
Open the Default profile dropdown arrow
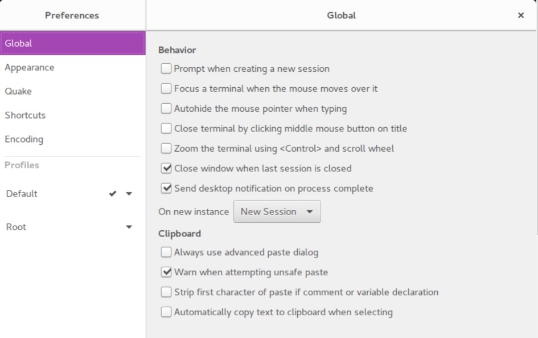pos(129,194)
